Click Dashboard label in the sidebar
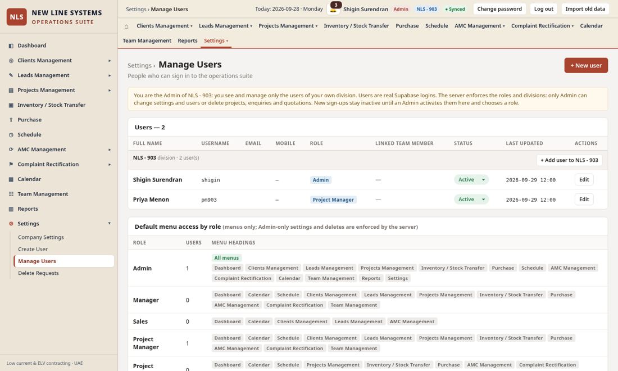618x371 pixels. coord(32,46)
